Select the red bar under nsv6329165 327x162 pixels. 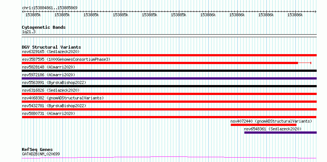click(169, 55)
